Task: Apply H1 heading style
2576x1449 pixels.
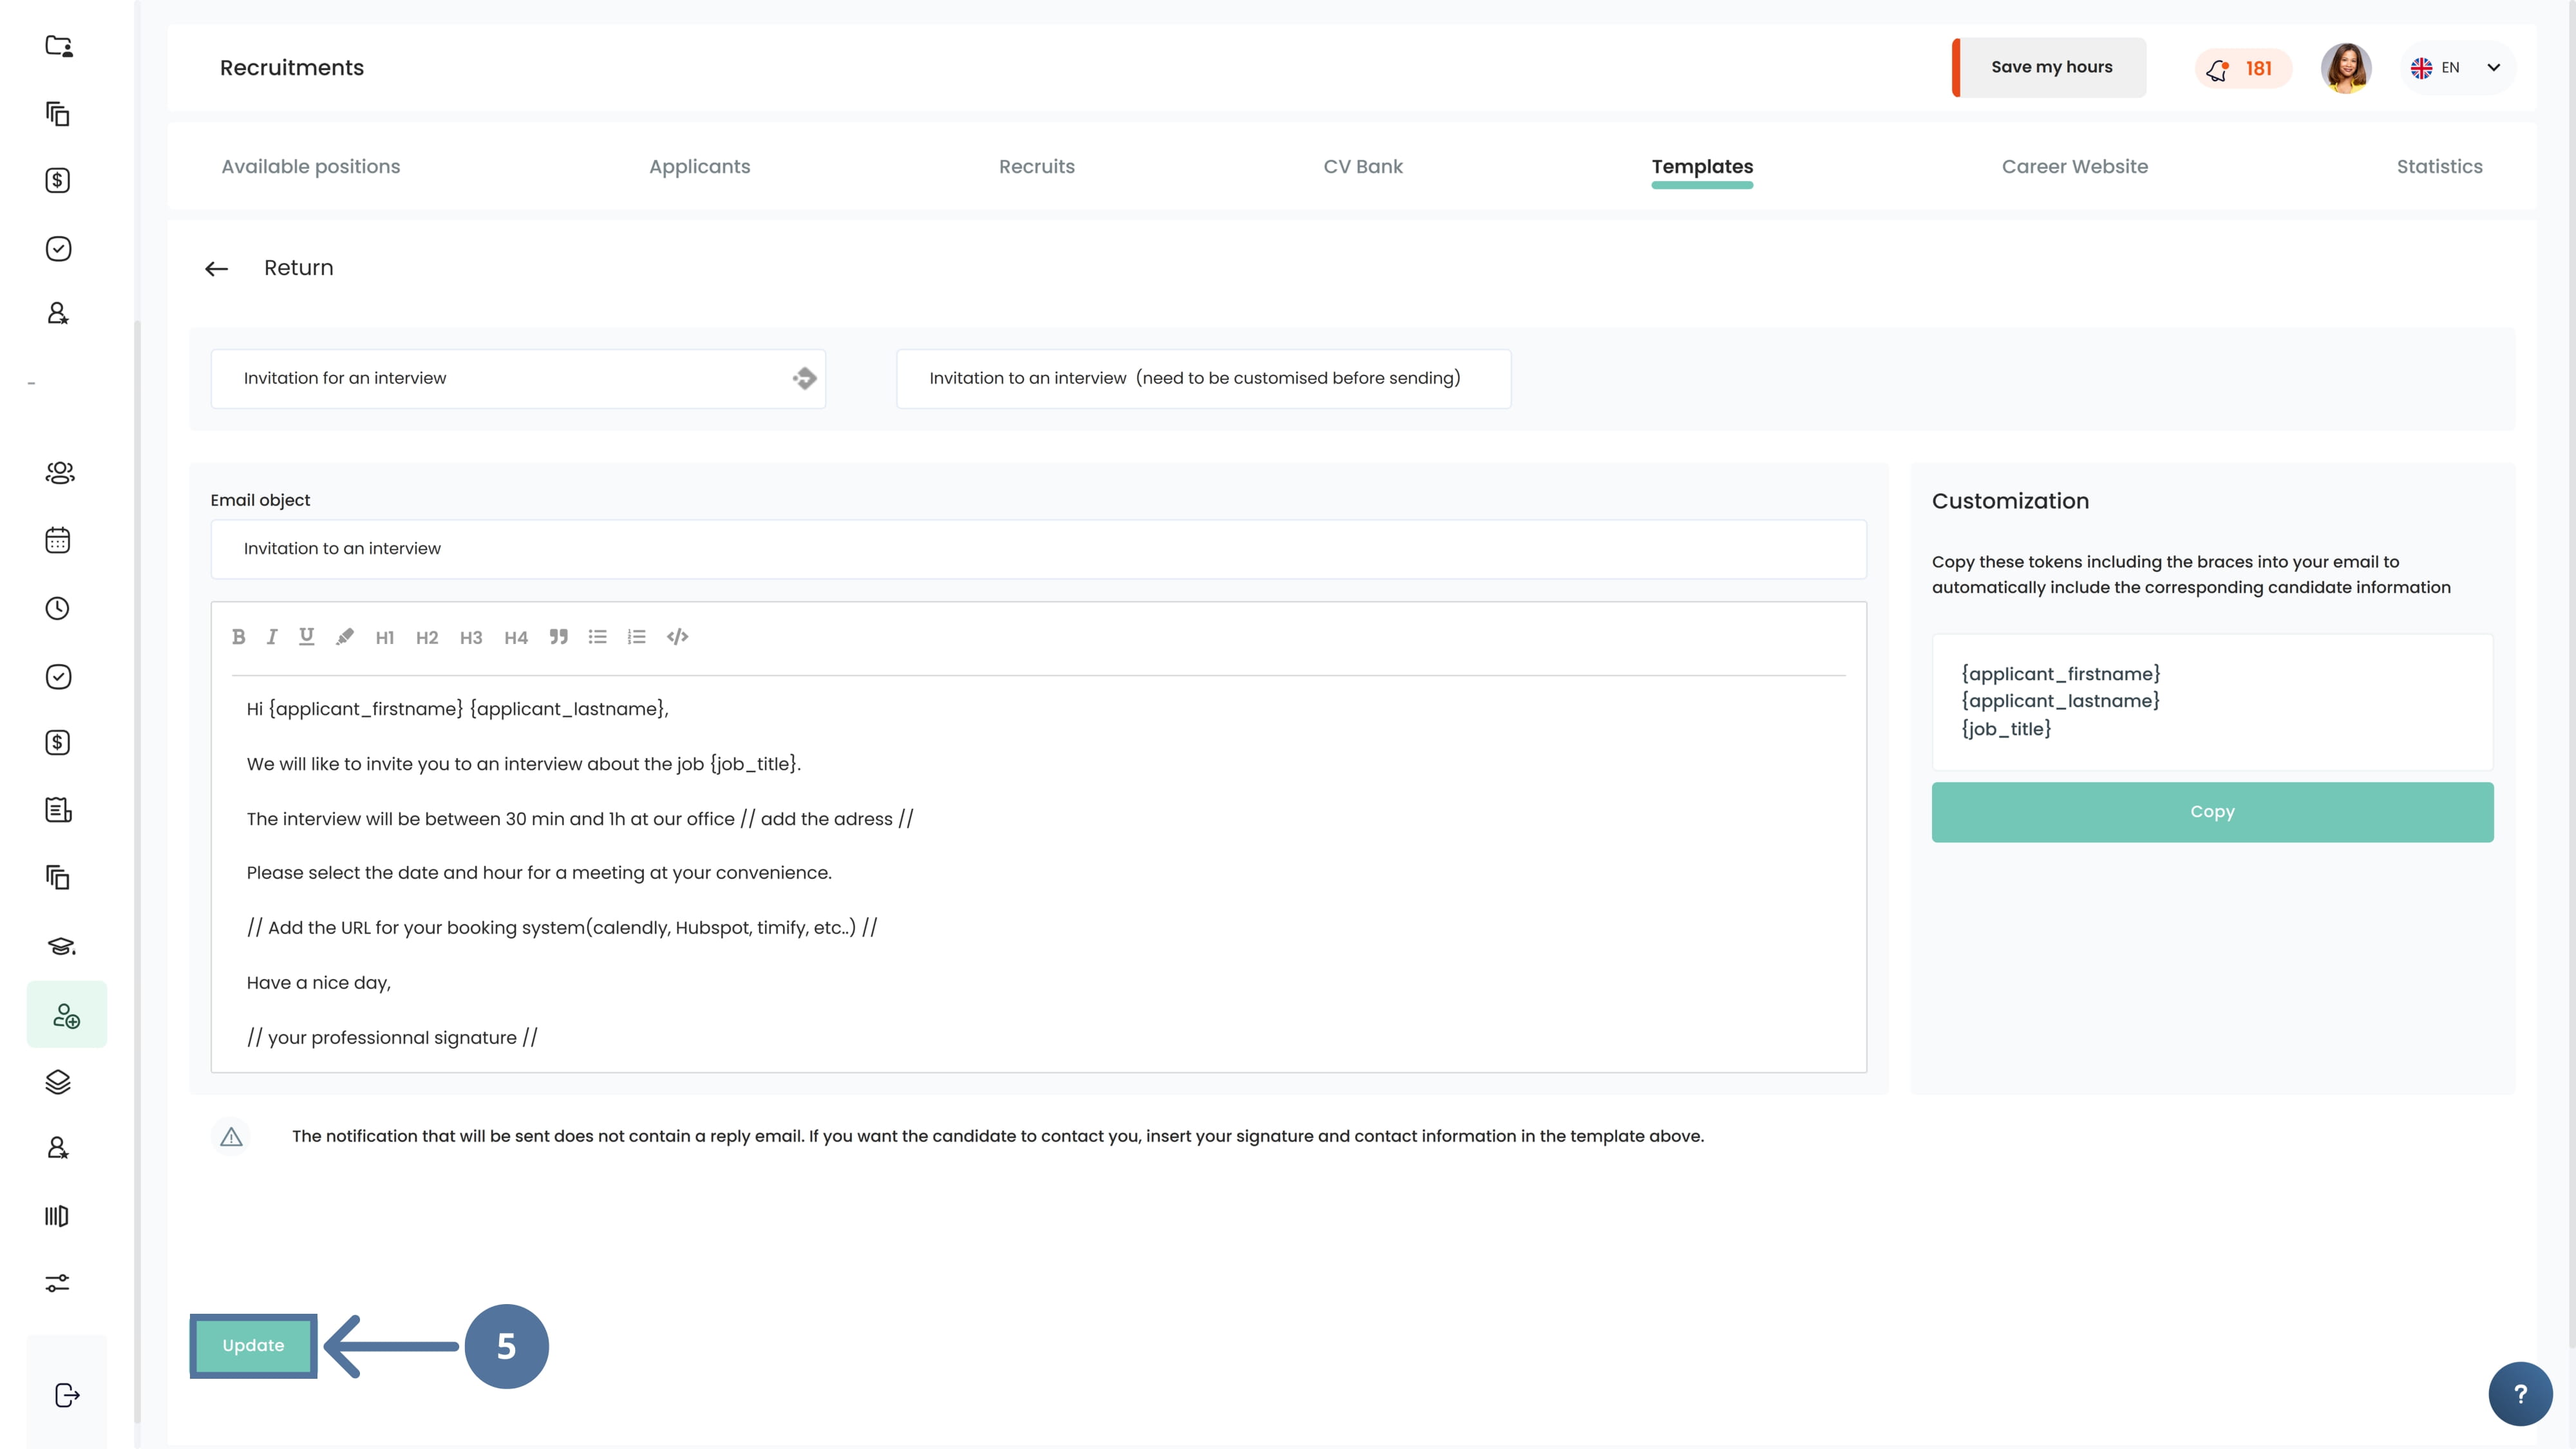Action: 385,638
